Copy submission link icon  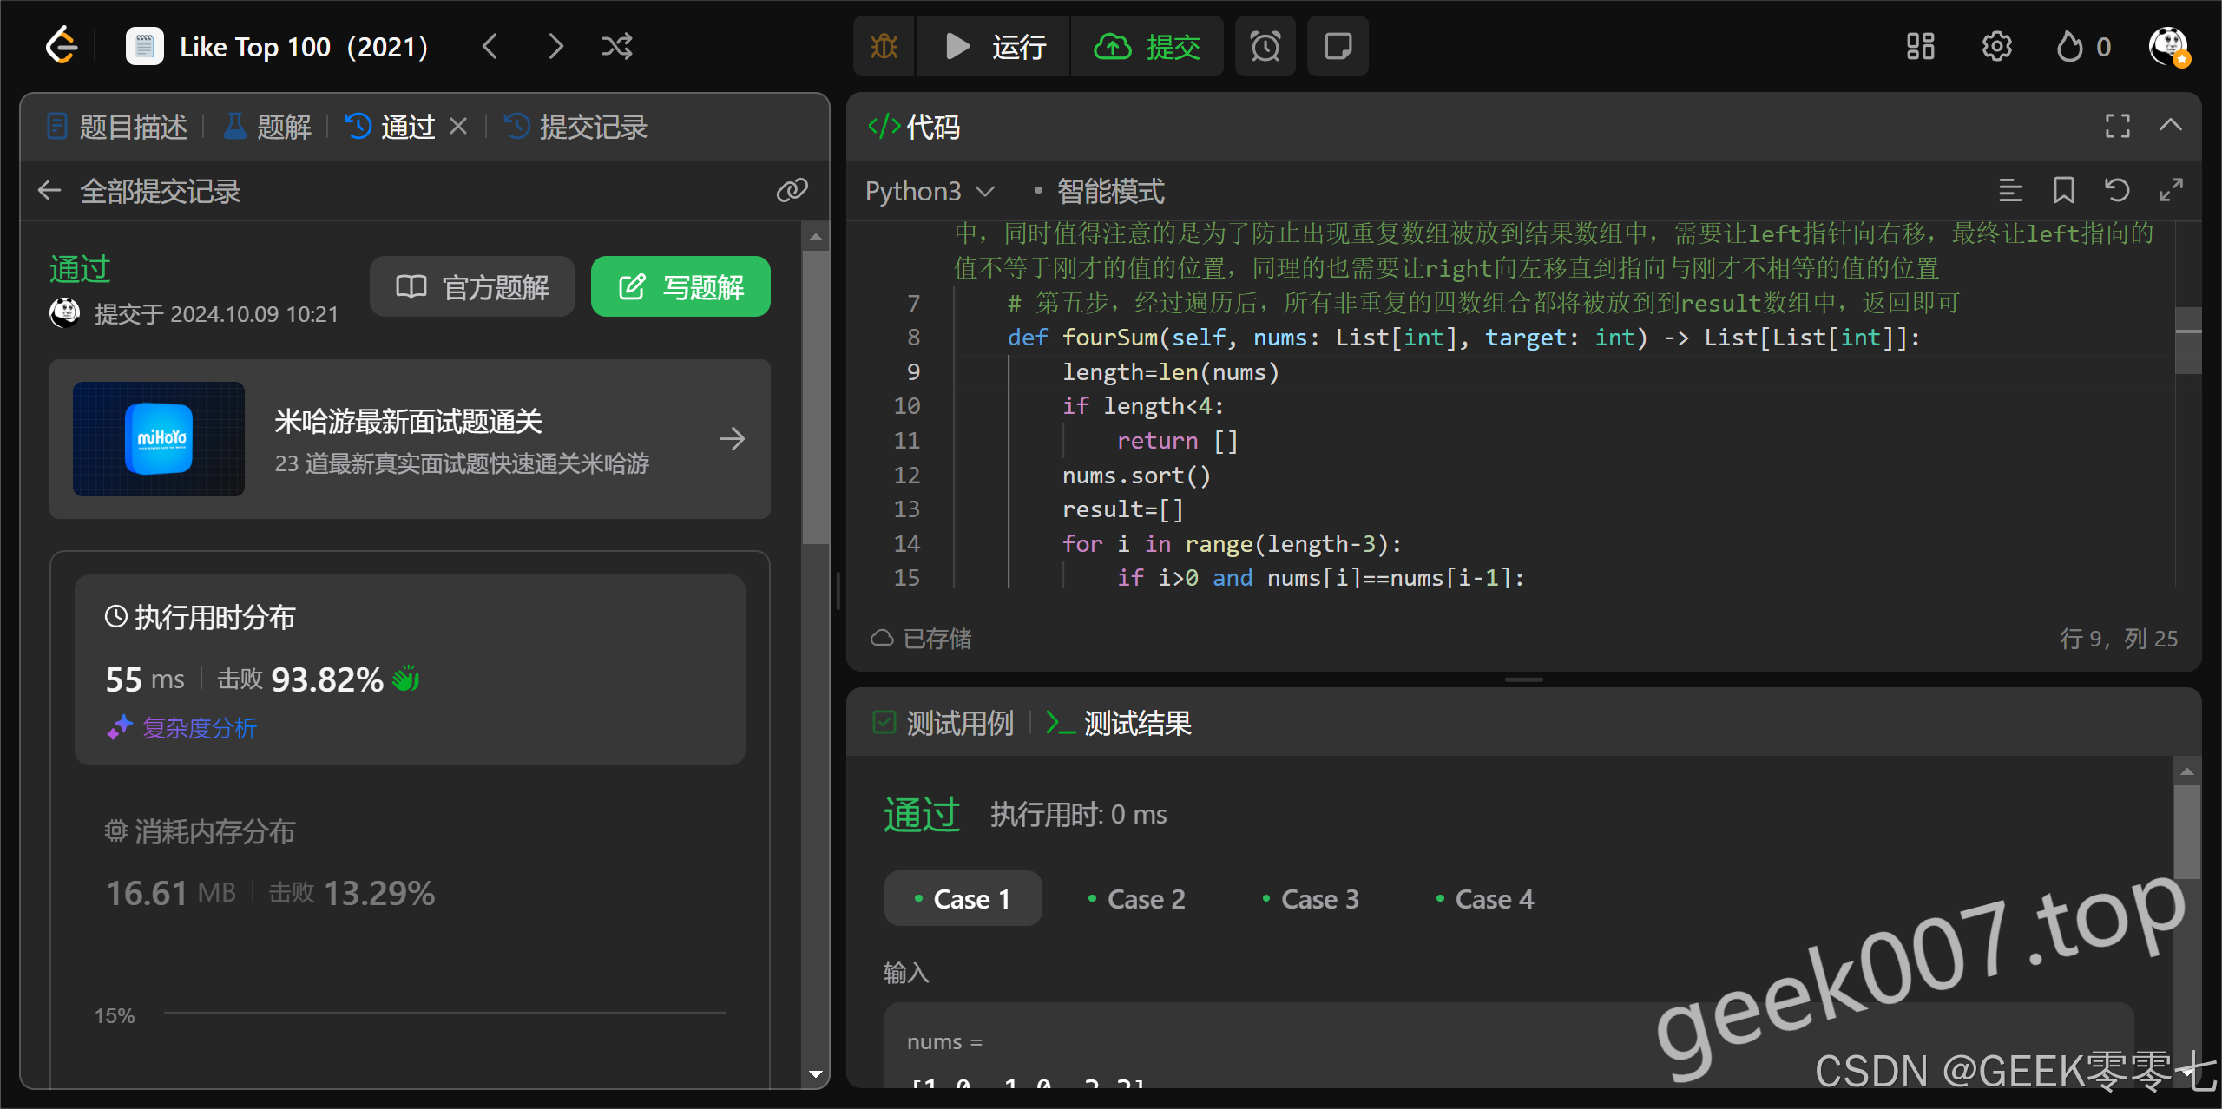click(792, 190)
